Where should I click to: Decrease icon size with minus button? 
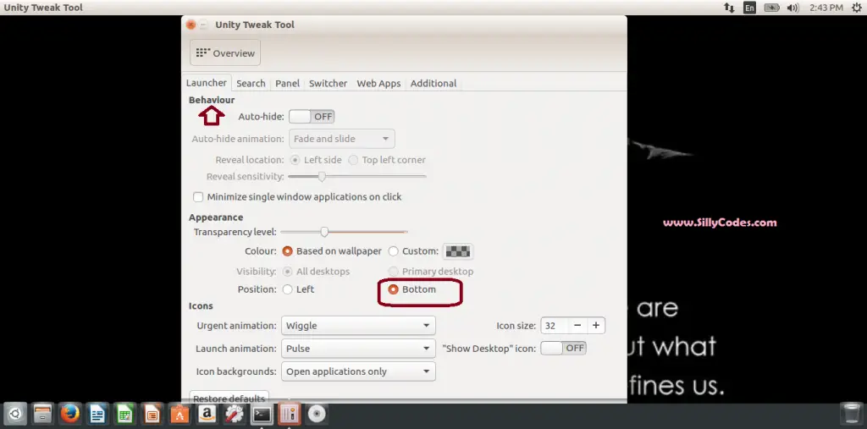click(577, 326)
